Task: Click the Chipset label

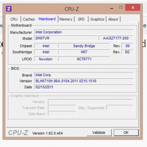Action: (x=26, y=46)
